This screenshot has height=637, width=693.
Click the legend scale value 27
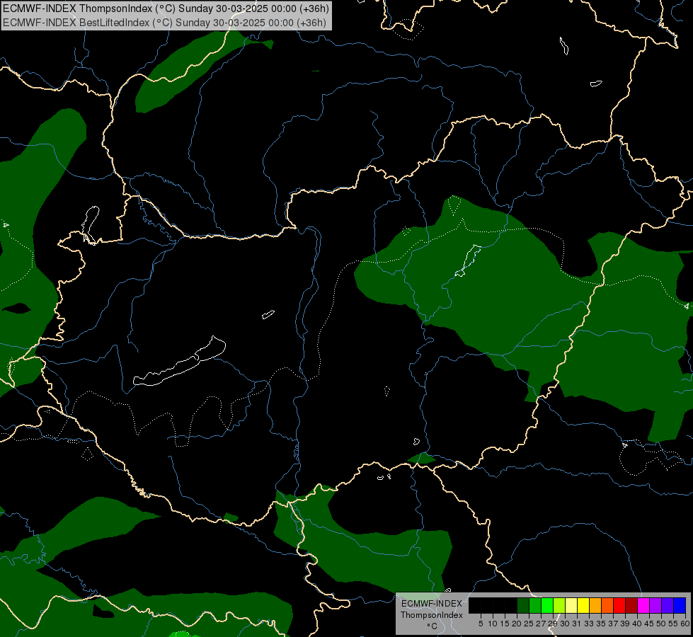(541, 624)
